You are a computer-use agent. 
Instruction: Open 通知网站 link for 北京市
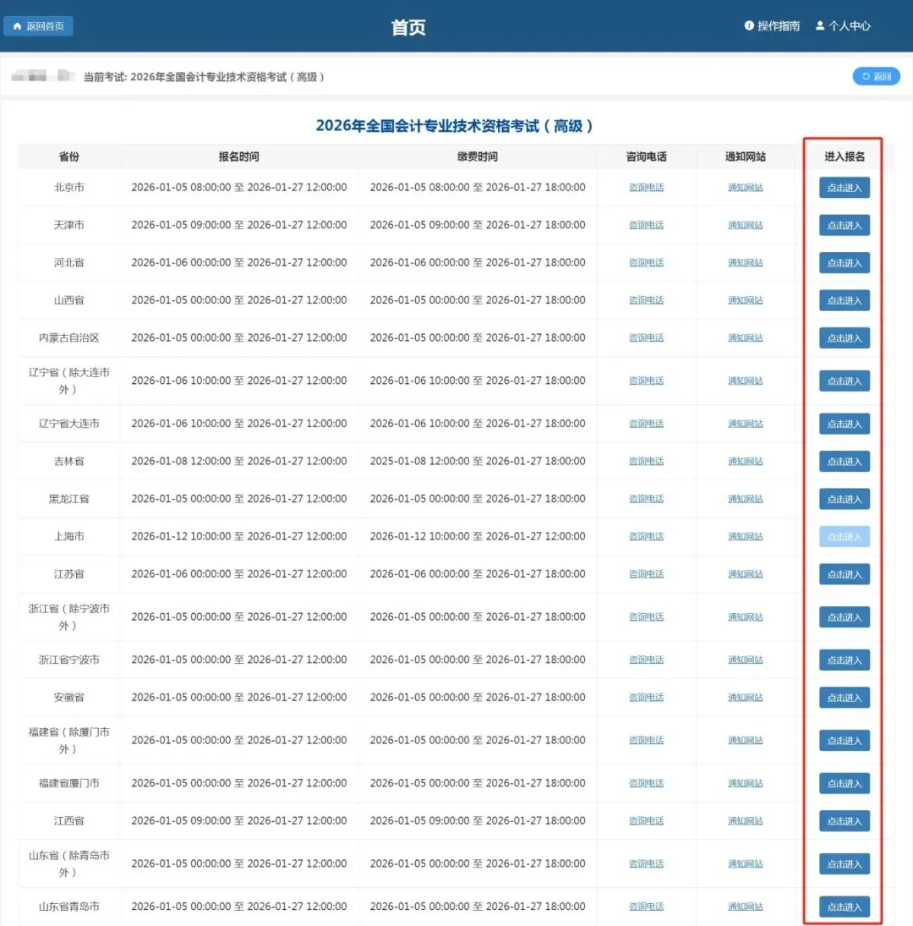746,187
